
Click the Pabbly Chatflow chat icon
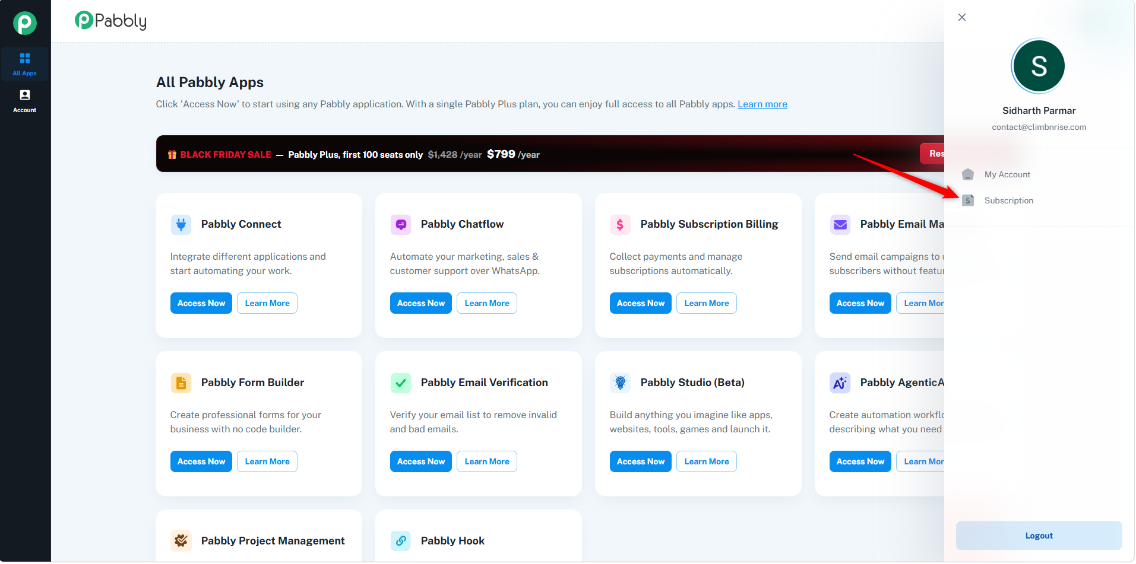pos(401,225)
